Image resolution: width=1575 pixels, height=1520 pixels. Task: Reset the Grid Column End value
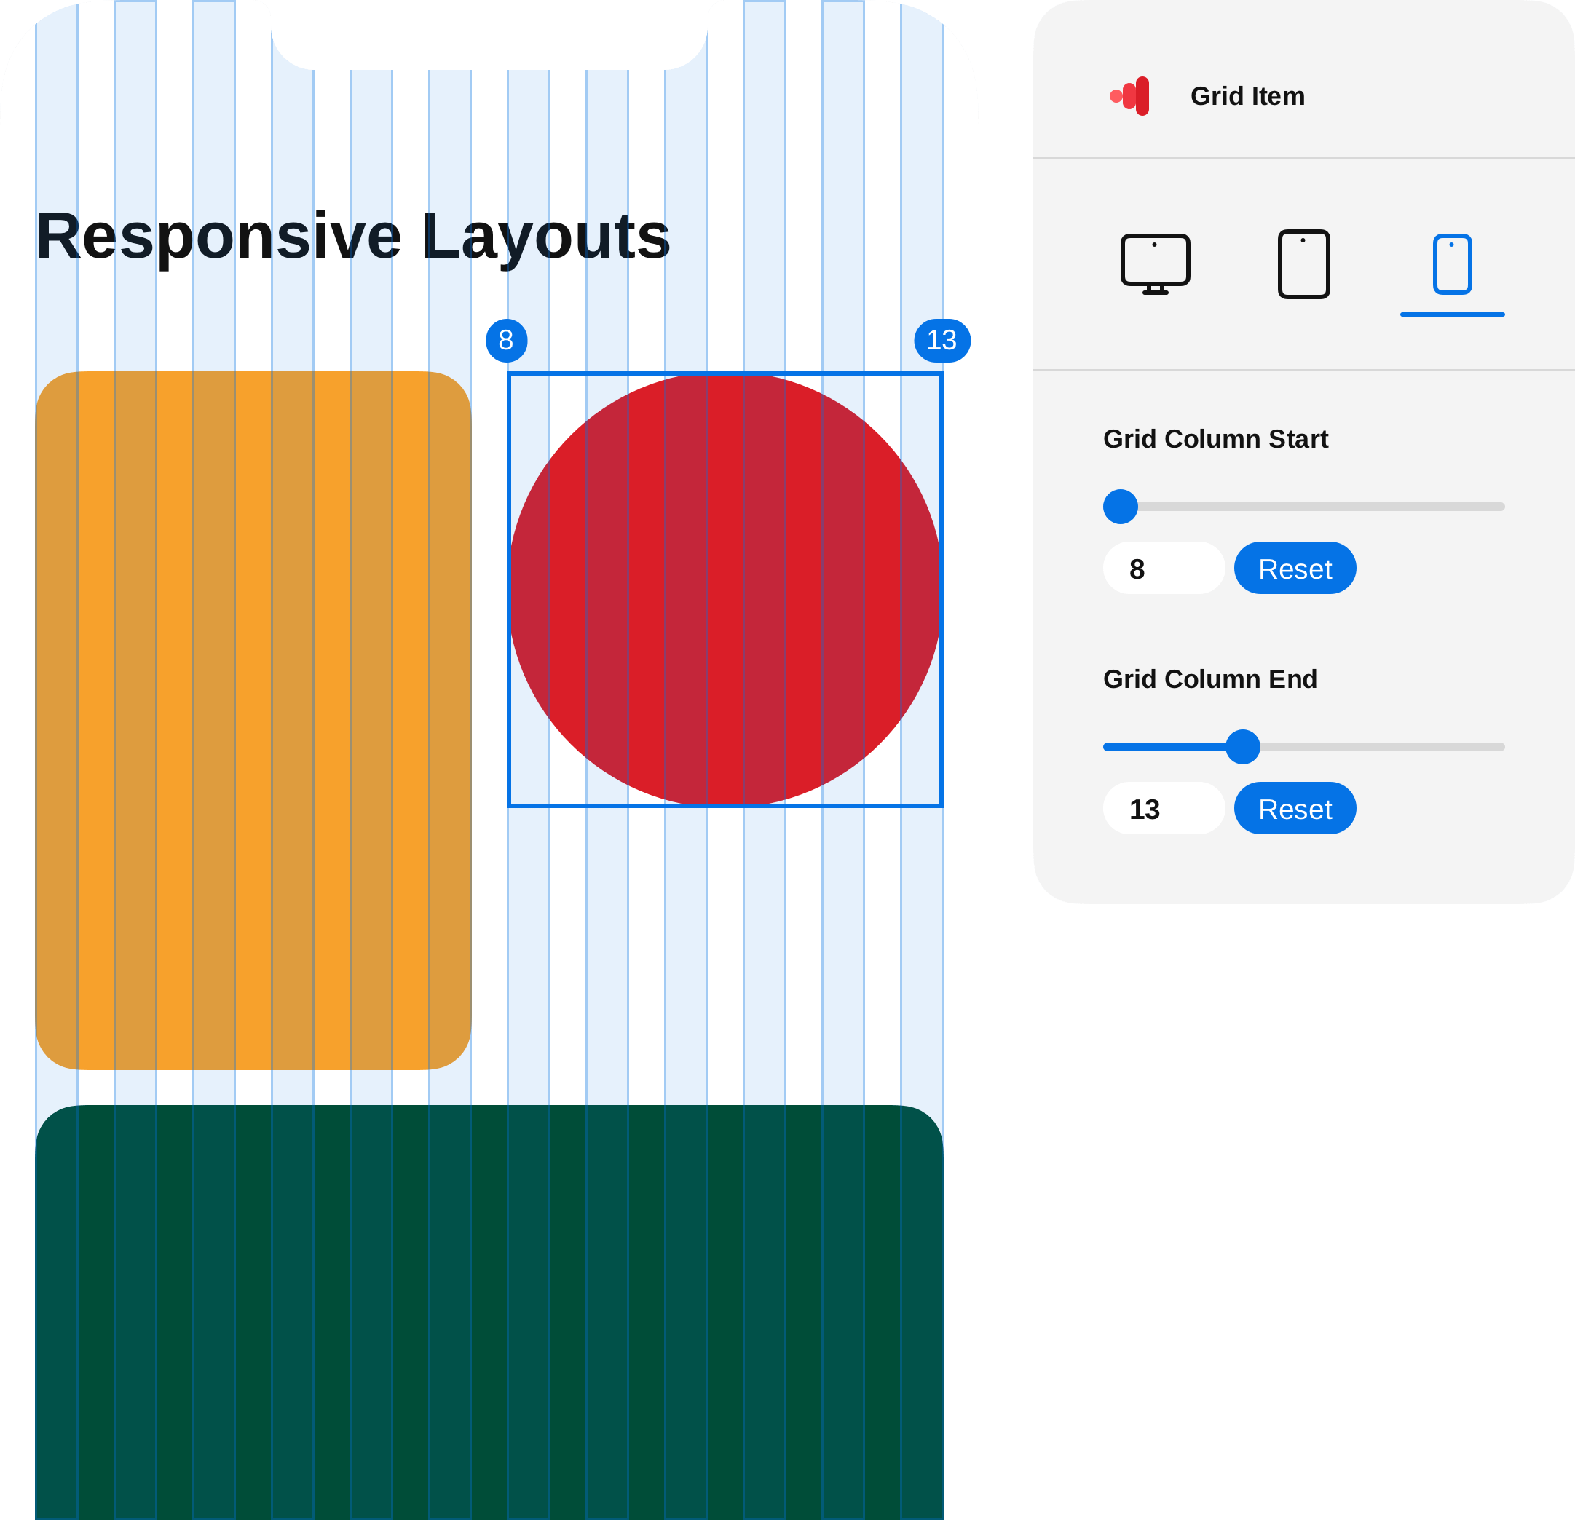(1295, 808)
